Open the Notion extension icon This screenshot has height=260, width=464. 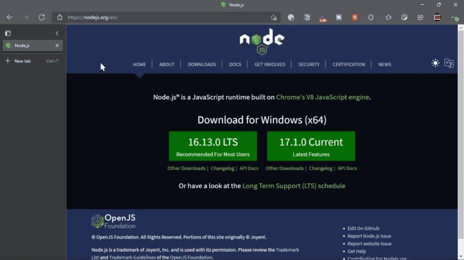[307, 18]
